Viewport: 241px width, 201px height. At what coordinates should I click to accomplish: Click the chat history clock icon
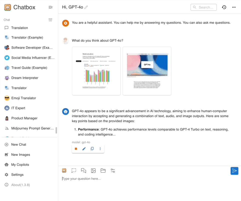224,7
